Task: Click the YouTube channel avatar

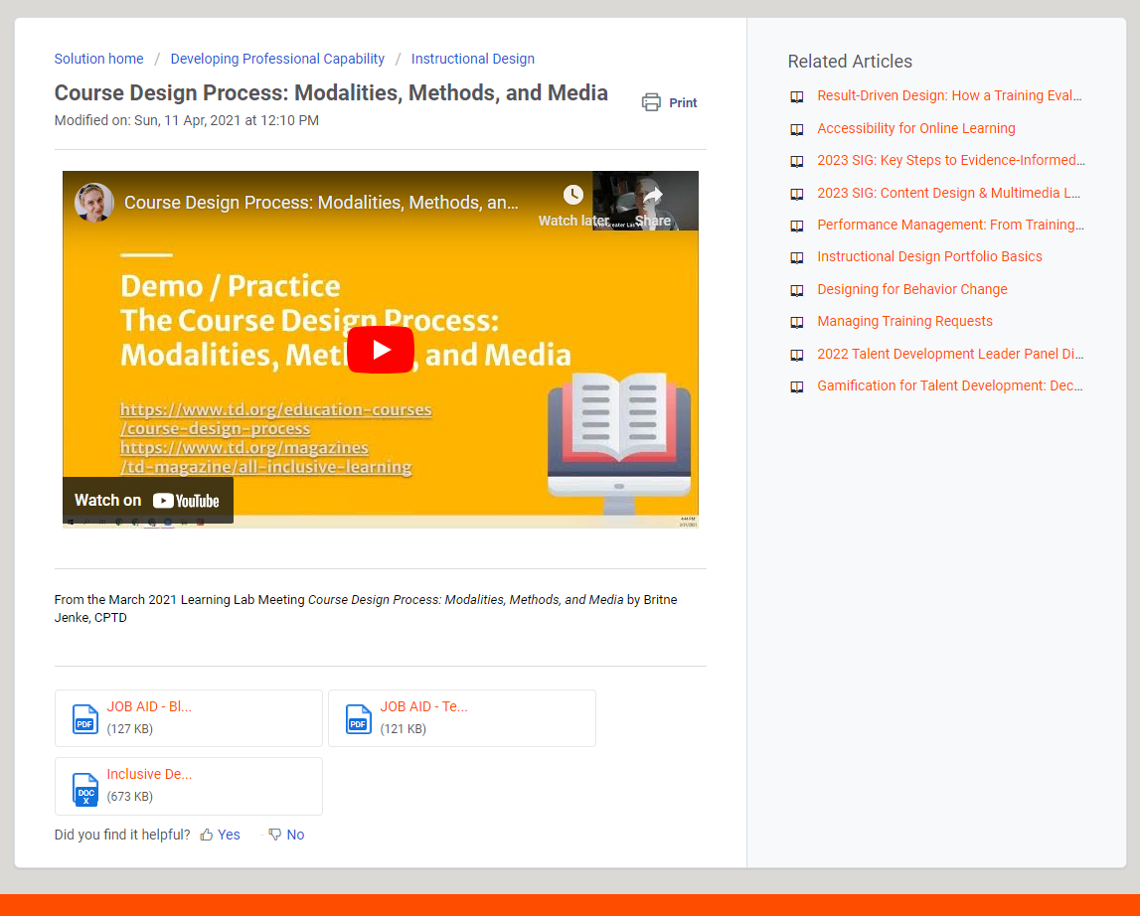Action: coord(94,203)
